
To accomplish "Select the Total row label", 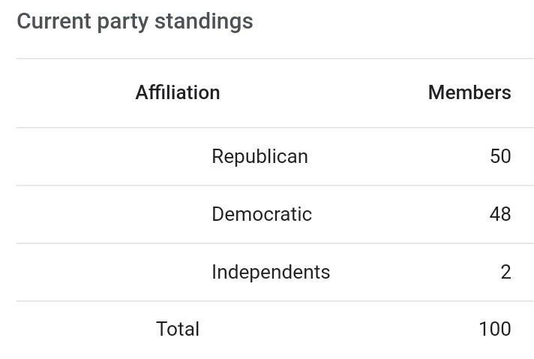I will coord(178,329).
